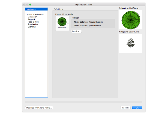Expand the plant chooser stepper arrows
Viewport: 168px width, 114px height.
pos(68,24)
